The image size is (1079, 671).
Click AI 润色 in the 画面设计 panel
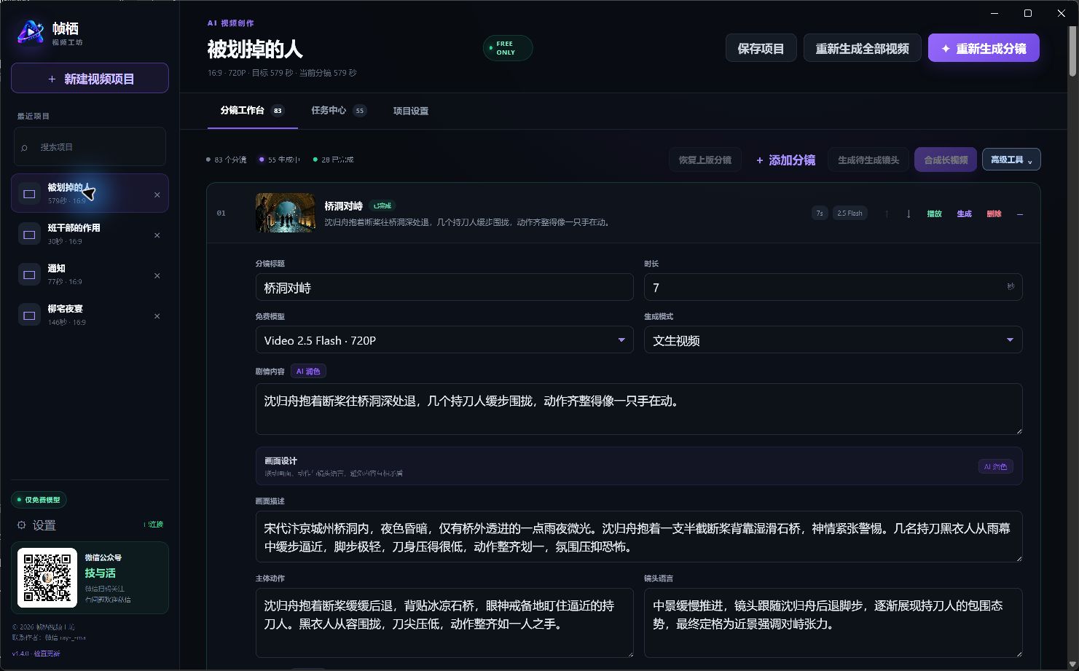[x=995, y=466]
